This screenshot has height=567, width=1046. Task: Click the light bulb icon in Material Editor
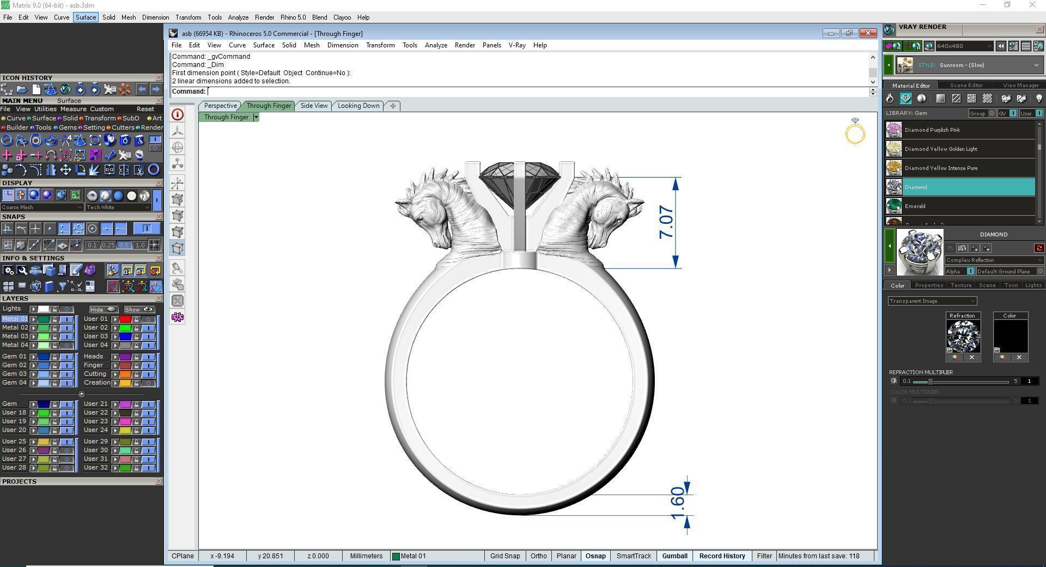pos(1039,99)
